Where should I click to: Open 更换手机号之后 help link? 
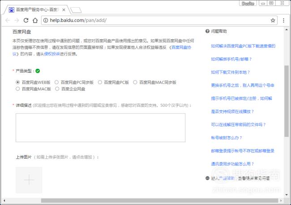(x=243, y=85)
